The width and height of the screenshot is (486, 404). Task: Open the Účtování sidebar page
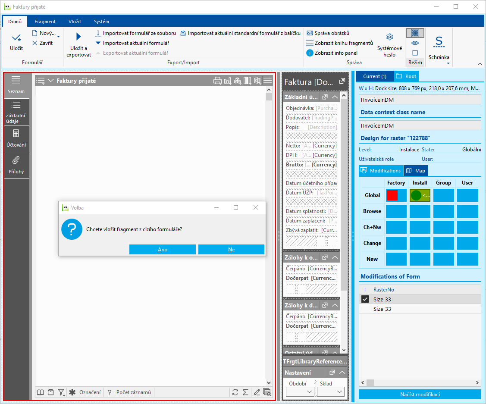point(16,138)
